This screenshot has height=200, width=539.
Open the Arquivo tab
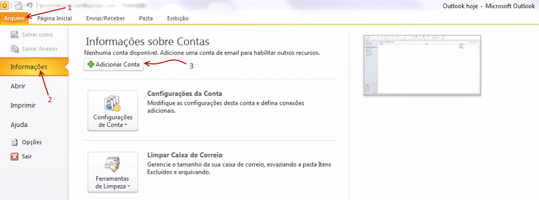click(x=14, y=18)
